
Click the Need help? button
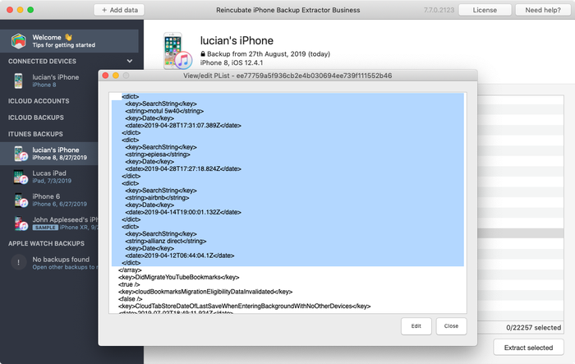(x=542, y=10)
